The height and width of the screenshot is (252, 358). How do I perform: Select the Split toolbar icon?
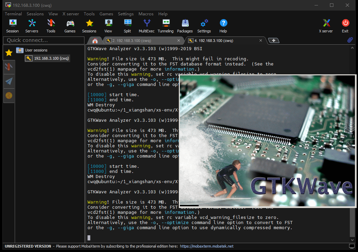(x=128, y=26)
